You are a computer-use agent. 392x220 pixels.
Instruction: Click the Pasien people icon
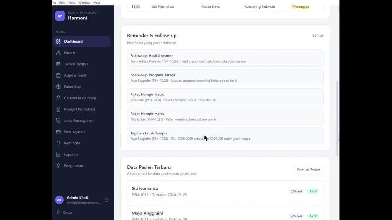(59, 53)
